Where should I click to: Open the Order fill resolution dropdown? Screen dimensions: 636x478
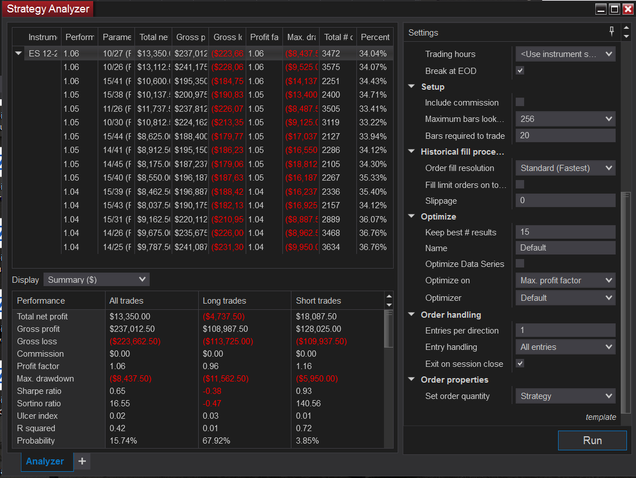pos(565,168)
